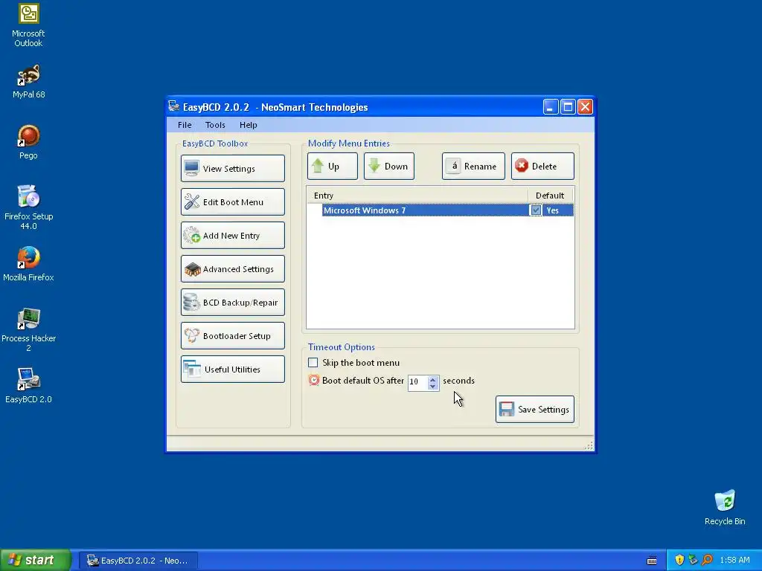Image resolution: width=762 pixels, height=571 pixels.
Task: Close the EasyBCD window
Action: 585,107
